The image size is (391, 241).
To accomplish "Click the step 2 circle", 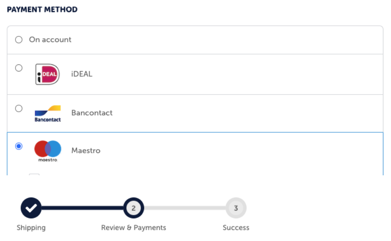I will 134,208.
